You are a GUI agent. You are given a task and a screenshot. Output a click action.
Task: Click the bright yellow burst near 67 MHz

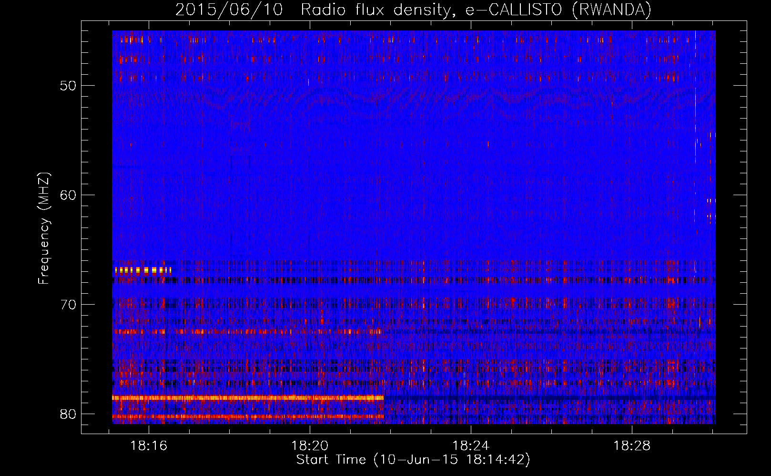[x=142, y=270]
